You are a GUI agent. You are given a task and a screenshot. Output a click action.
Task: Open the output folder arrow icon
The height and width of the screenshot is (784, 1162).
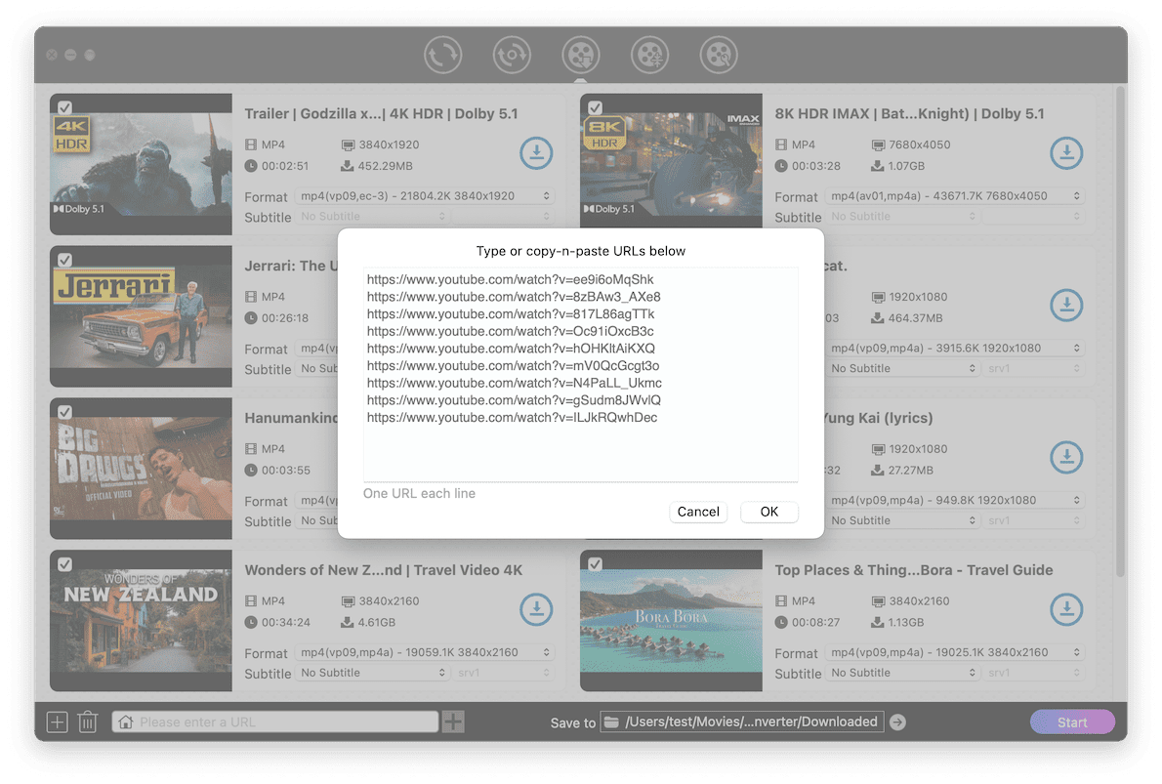[897, 722]
